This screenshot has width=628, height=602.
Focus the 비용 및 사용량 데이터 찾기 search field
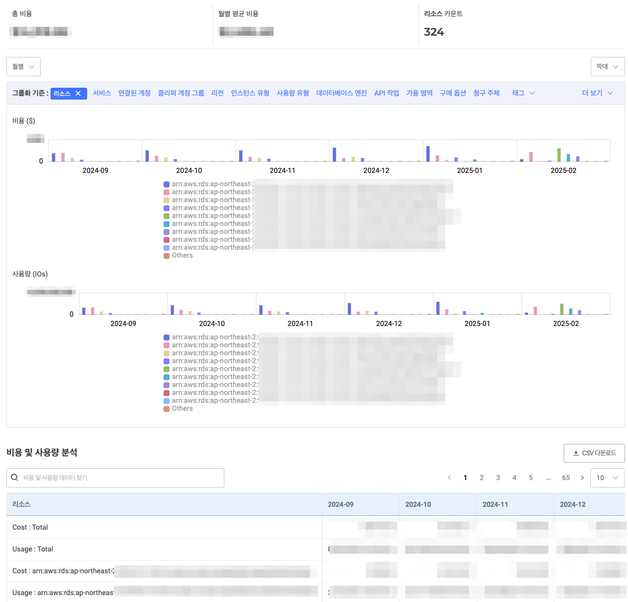tap(115, 478)
